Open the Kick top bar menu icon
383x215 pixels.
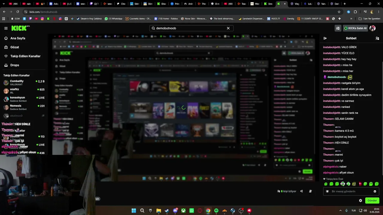pyautogui.click(x=338, y=28)
